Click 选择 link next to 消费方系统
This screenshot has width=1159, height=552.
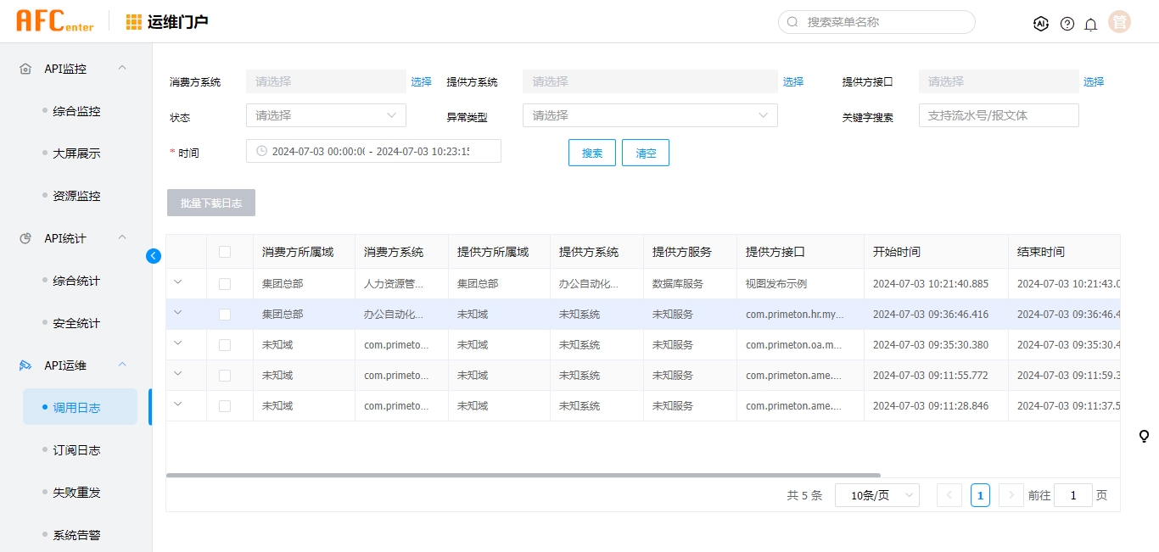coord(422,82)
